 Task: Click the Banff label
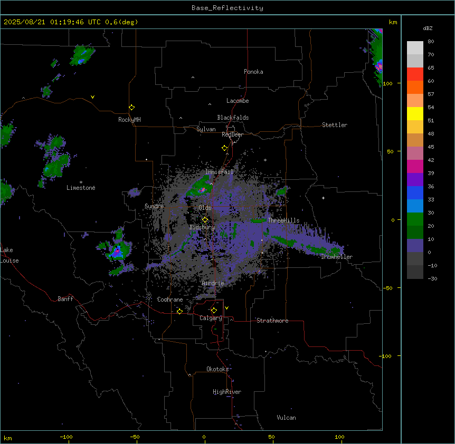65,299
